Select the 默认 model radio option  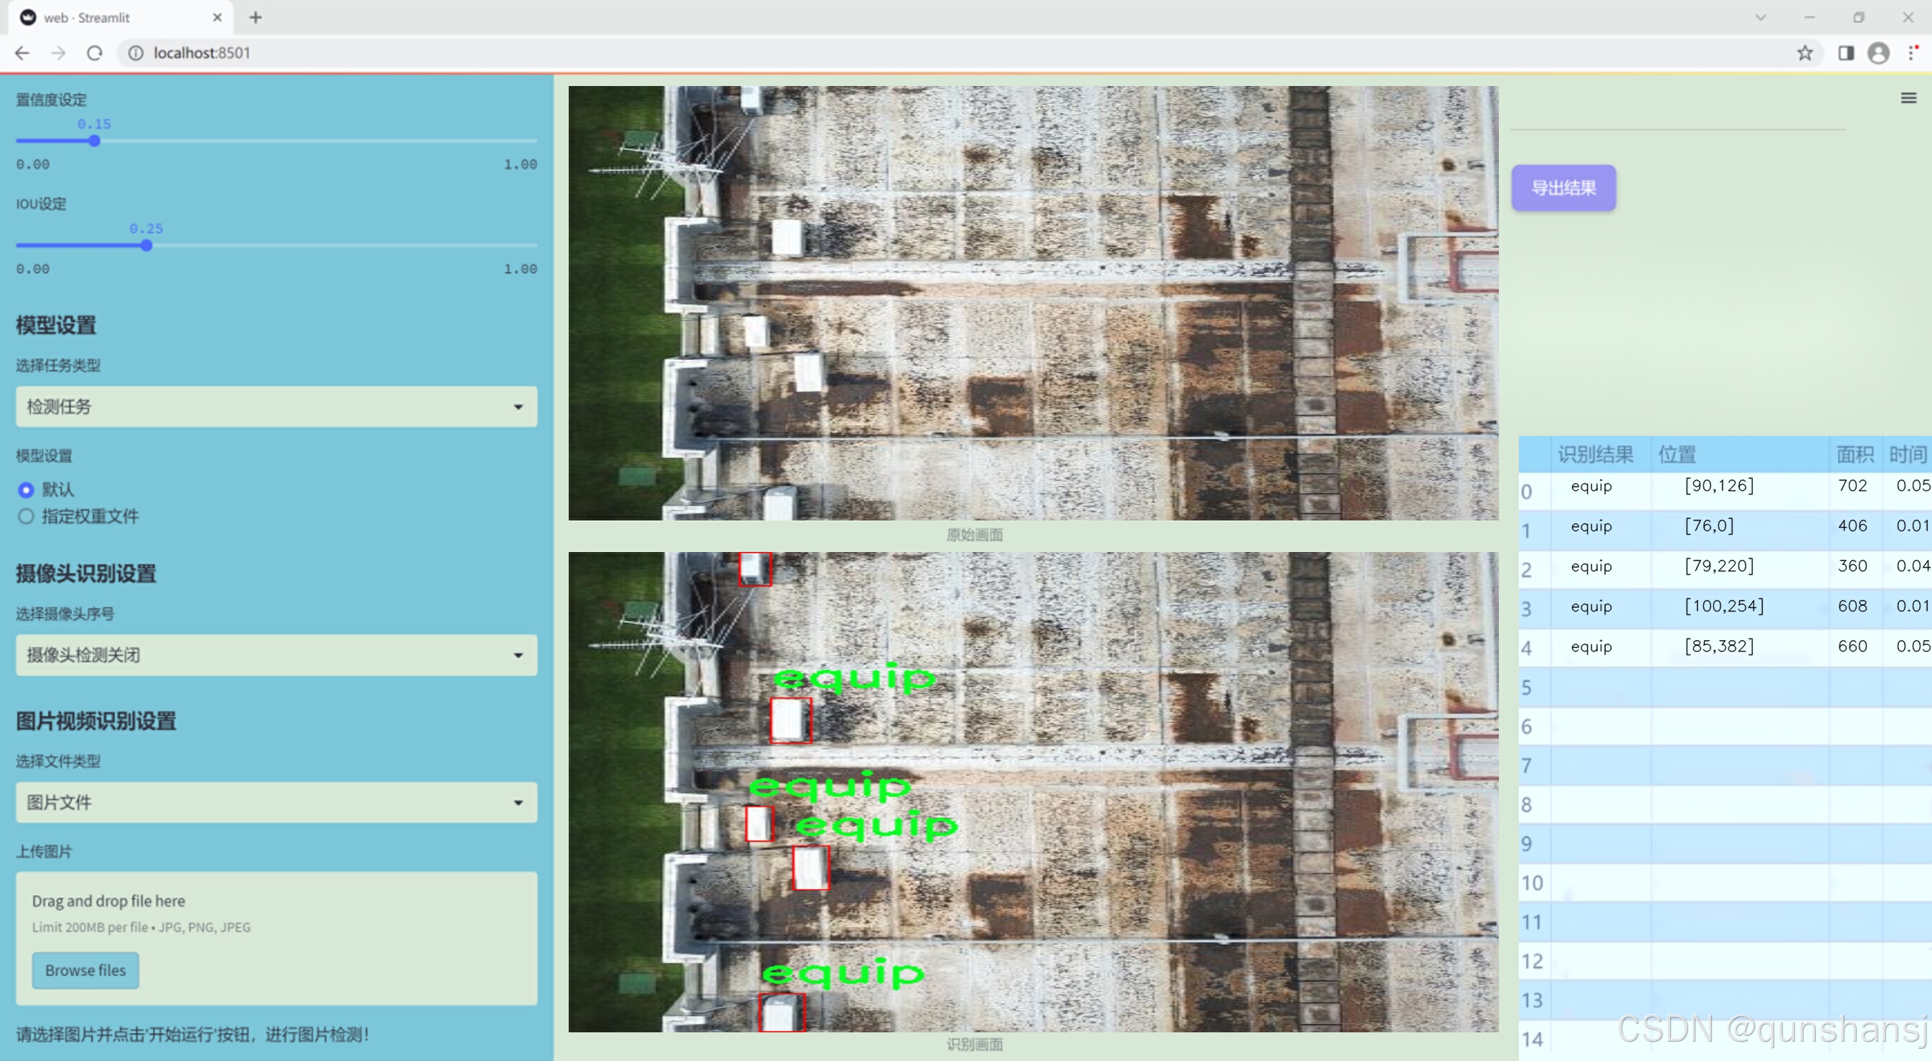(x=27, y=490)
